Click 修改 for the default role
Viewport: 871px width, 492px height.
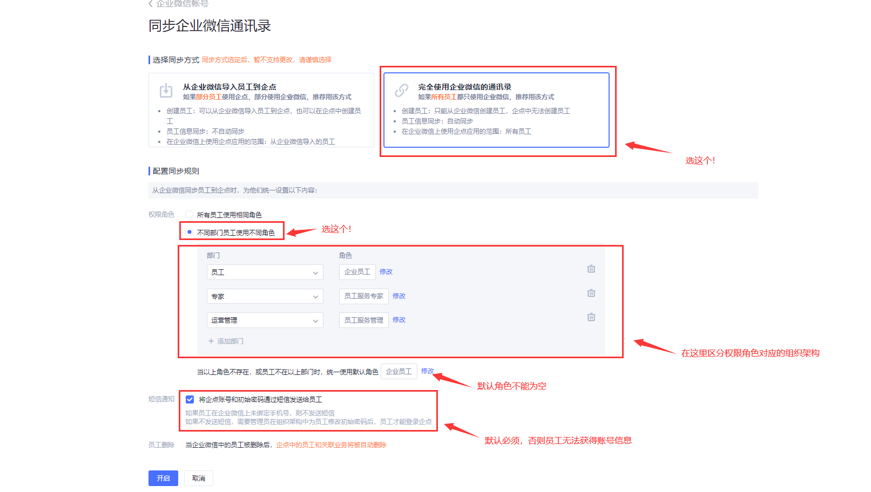click(427, 371)
